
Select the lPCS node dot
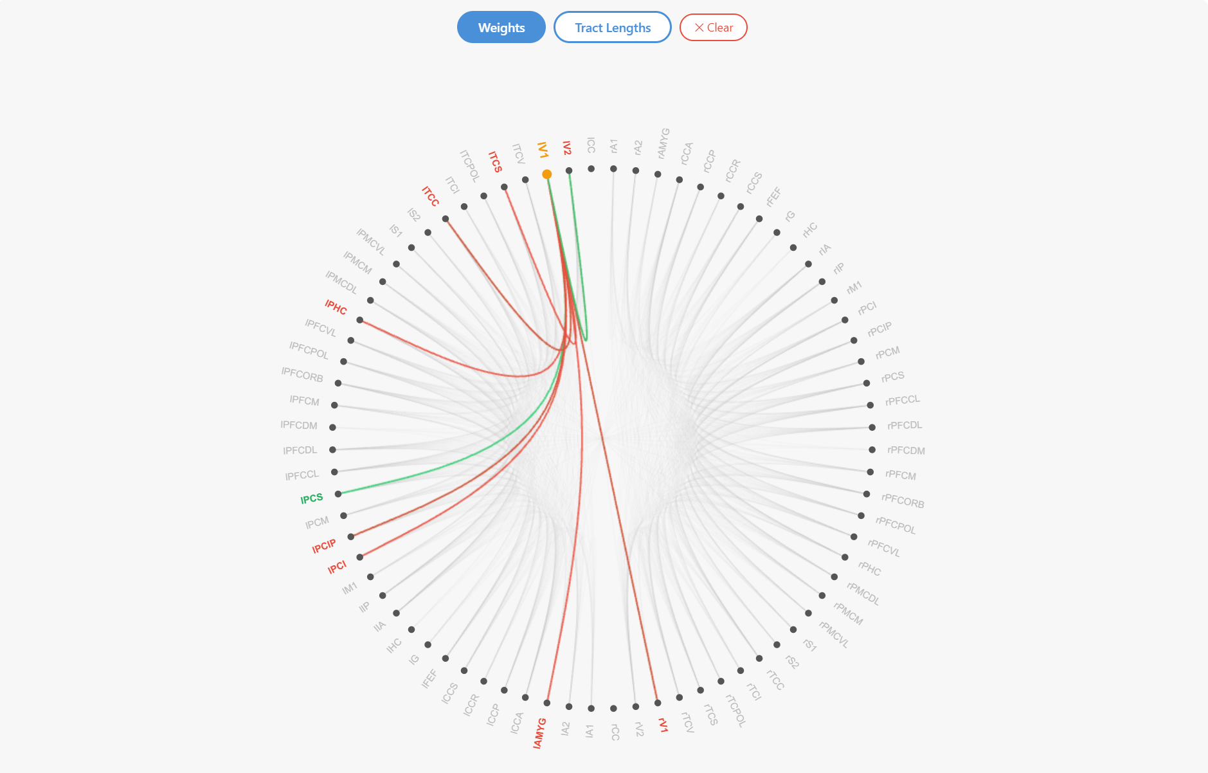point(338,494)
